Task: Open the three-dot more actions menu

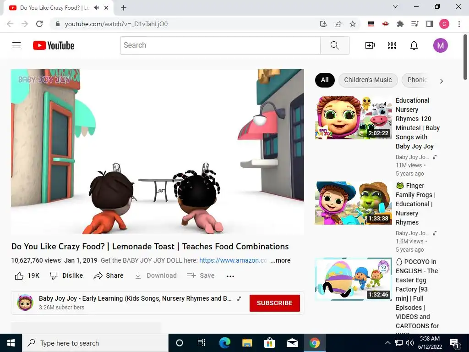Action: pos(230,276)
